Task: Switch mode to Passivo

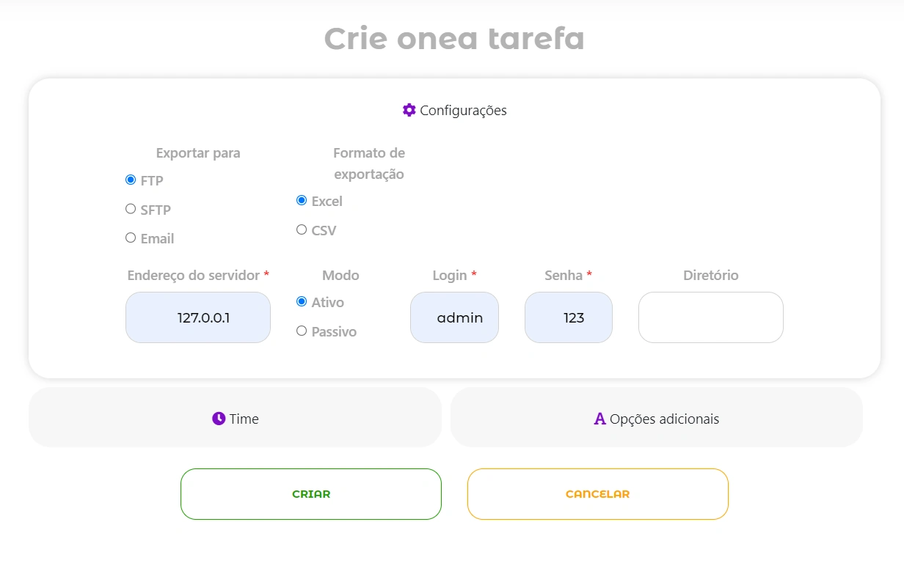Action: pos(302,331)
